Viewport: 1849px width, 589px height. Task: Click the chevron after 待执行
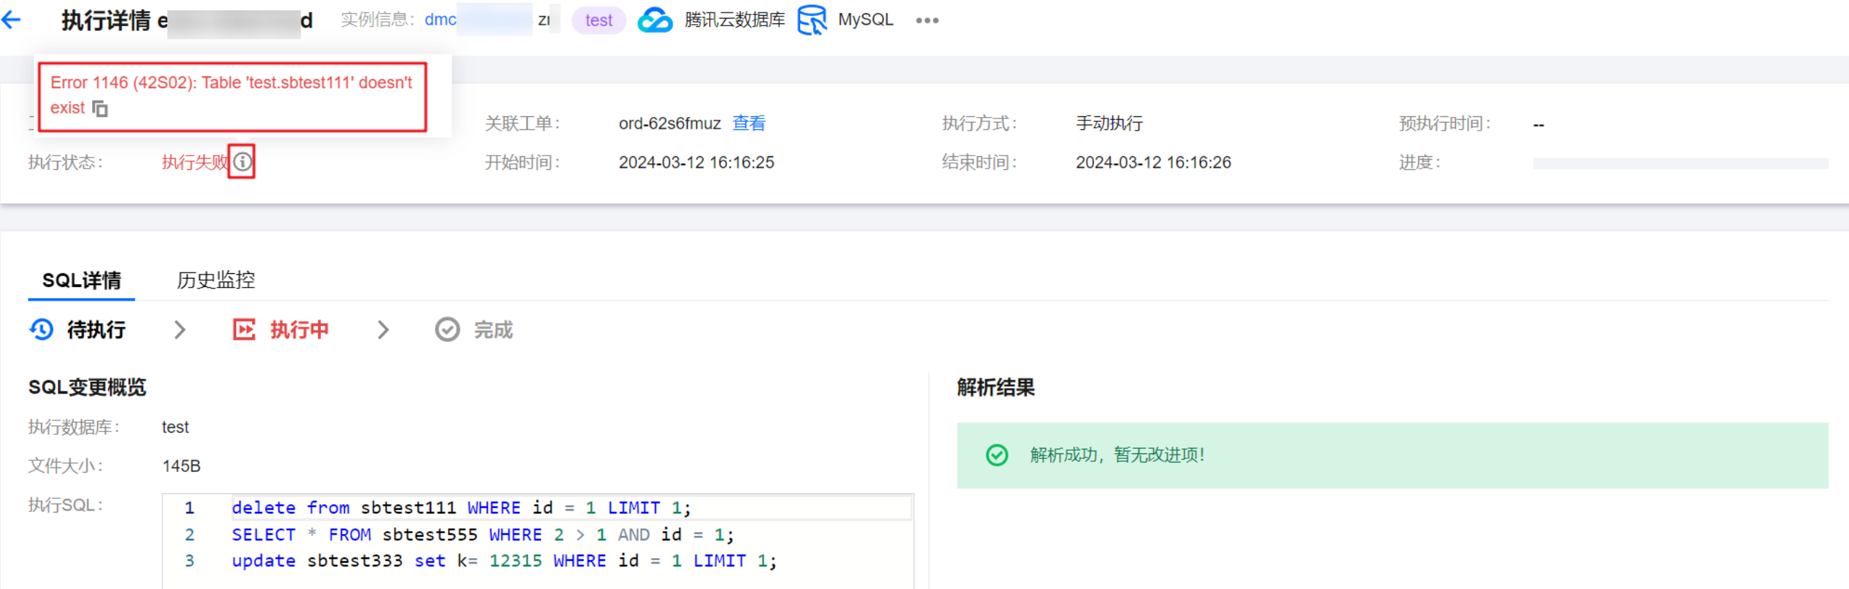(x=180, y=330)
